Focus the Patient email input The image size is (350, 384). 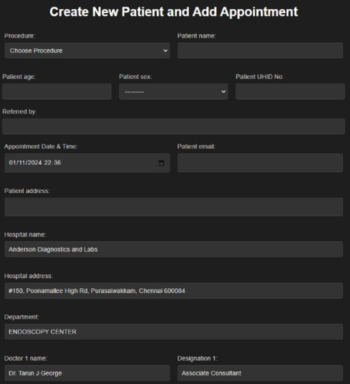(260, 163)
